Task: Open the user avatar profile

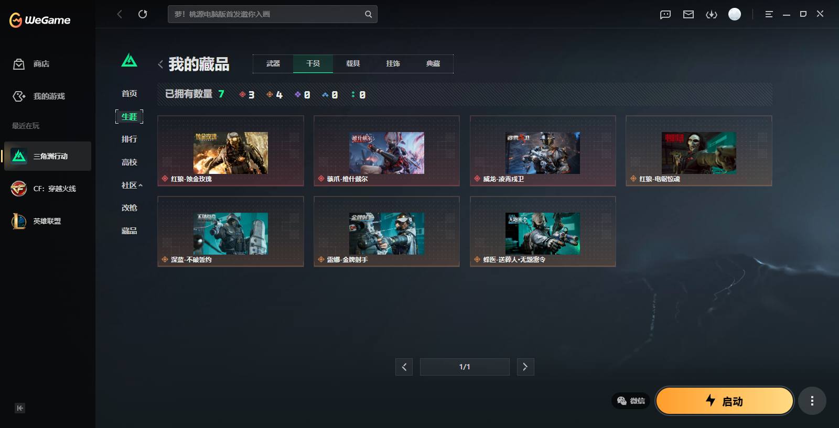Action: (x=735, y=14)
